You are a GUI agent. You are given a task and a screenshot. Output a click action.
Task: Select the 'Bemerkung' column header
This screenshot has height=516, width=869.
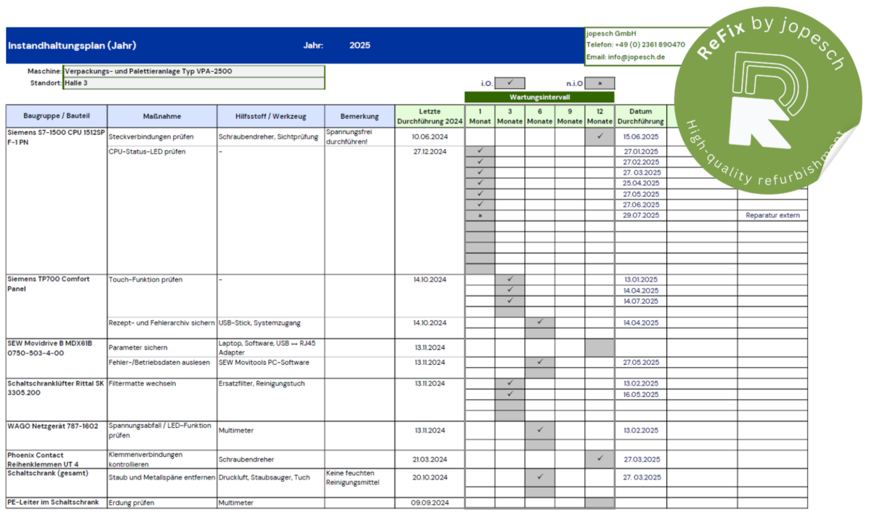(359, 116)
